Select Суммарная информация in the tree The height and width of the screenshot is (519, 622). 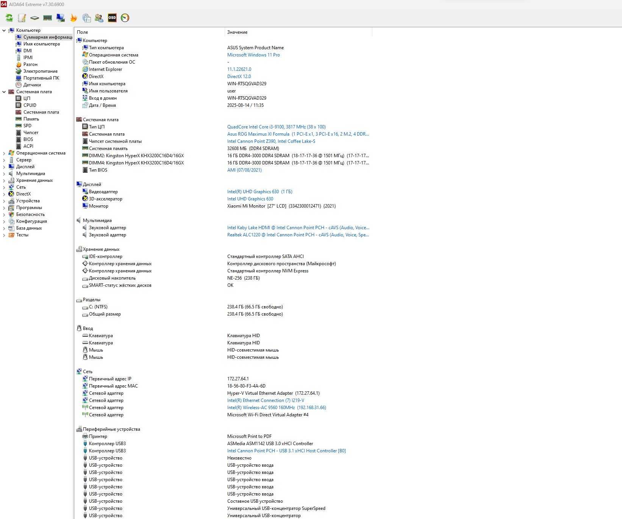coord(48,37)
